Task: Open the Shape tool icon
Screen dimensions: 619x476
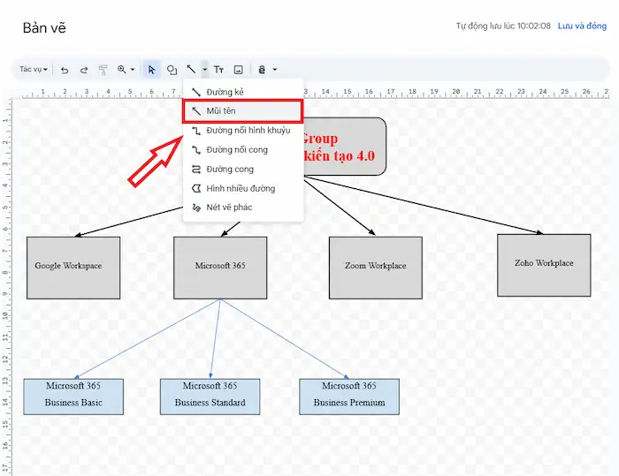Action: point(172,70)
